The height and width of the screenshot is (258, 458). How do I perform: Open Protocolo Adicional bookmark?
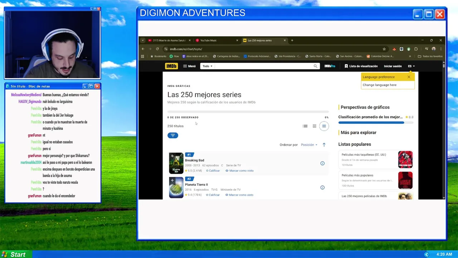[x=257, y=56]
